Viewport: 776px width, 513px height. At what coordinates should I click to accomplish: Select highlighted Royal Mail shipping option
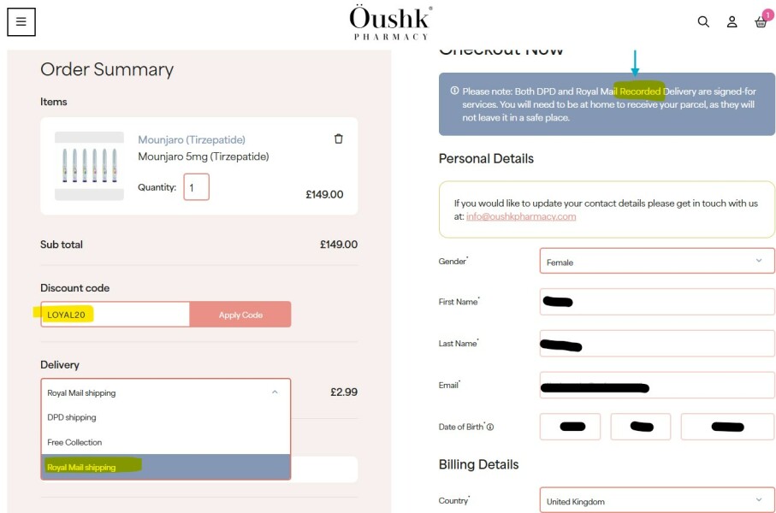(x=82, y=467)
